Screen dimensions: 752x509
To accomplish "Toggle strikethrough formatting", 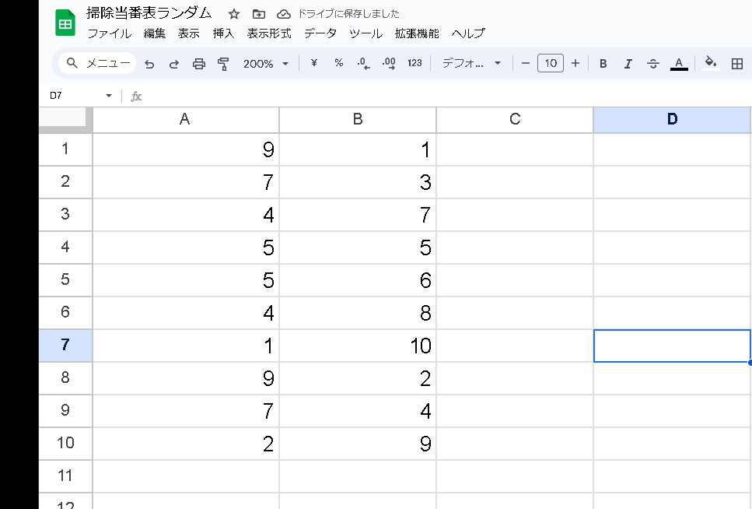I will pos(653,64).
